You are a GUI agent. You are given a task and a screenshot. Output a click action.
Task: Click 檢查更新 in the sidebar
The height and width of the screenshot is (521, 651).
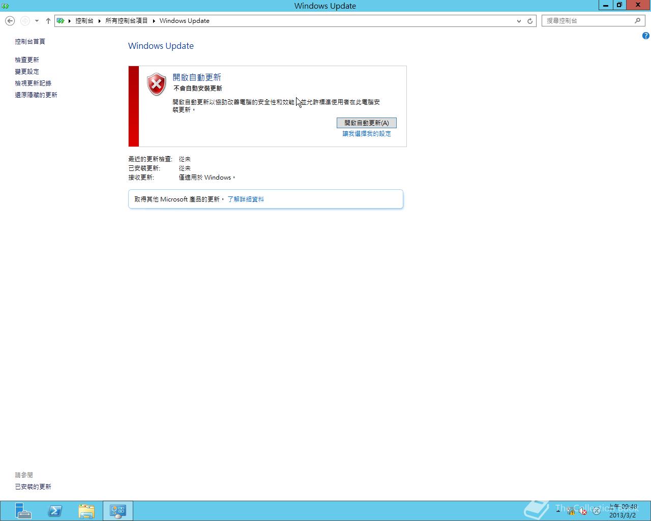coord(27,60)
